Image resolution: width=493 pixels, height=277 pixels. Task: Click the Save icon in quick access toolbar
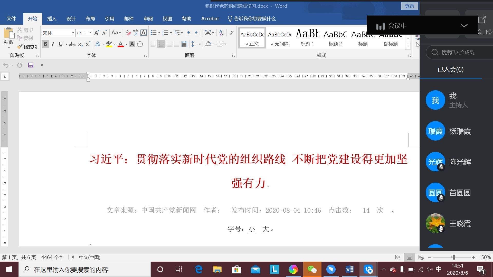[31, 65]
